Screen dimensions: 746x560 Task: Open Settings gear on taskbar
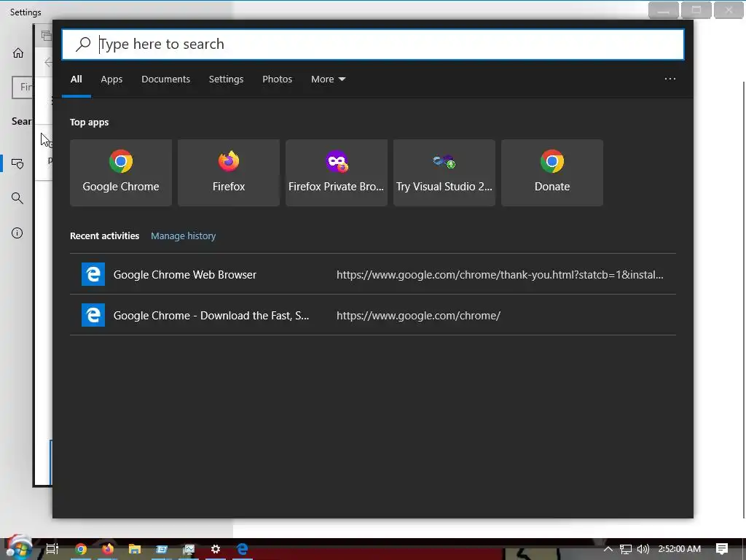[216, 549]
